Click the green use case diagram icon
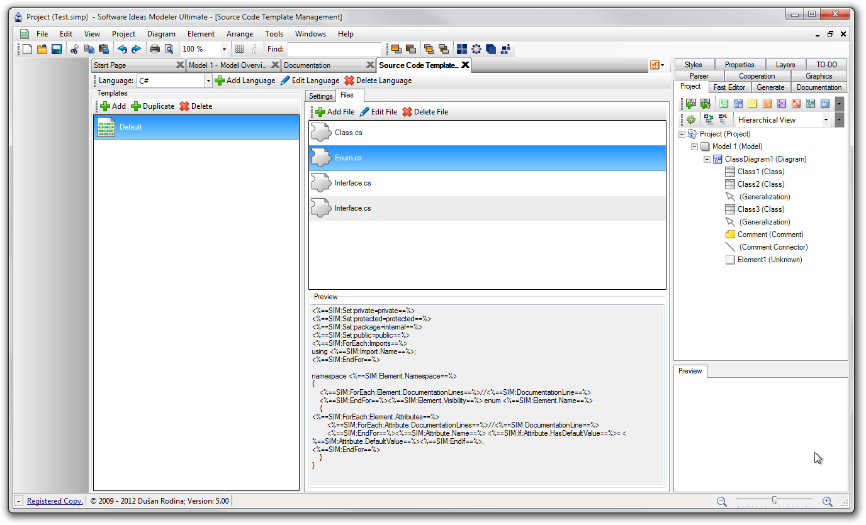This screenshot has width=866, height=525. click(x=724, y=104)
